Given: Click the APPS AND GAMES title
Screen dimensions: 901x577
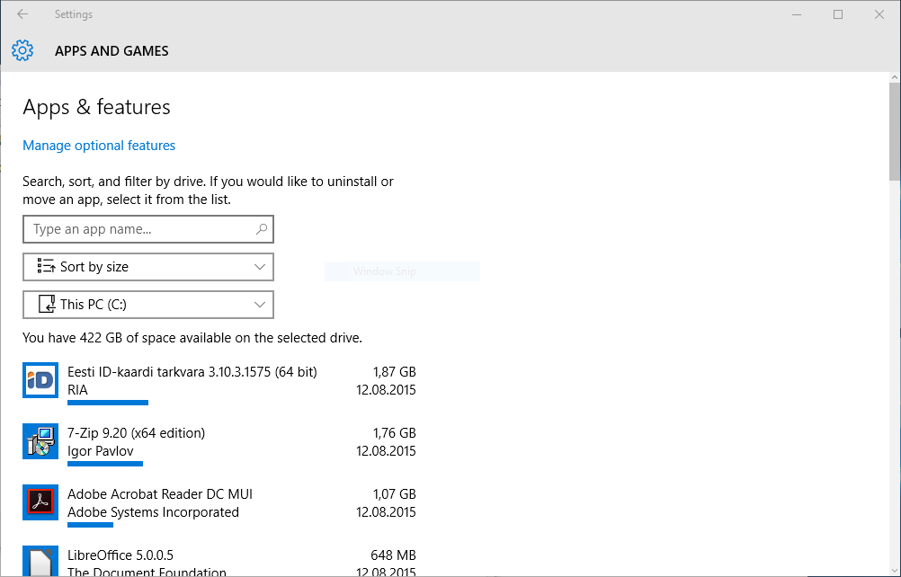Looking at the screenshot, I should (112, 51).
